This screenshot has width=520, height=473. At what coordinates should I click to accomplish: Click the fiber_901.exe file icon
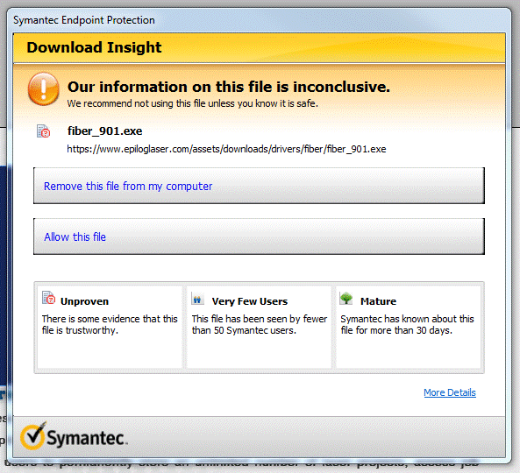tap(43, 131)
